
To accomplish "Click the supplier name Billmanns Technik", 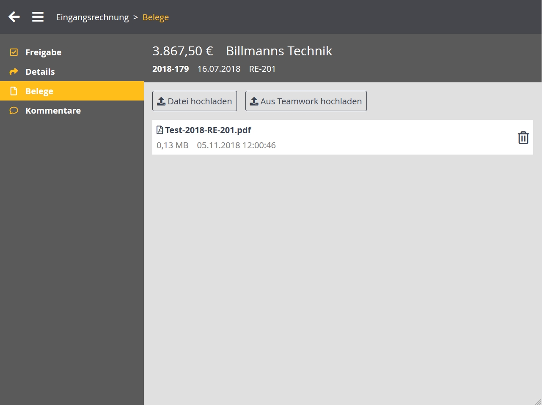I will click(x=279, y=51).
